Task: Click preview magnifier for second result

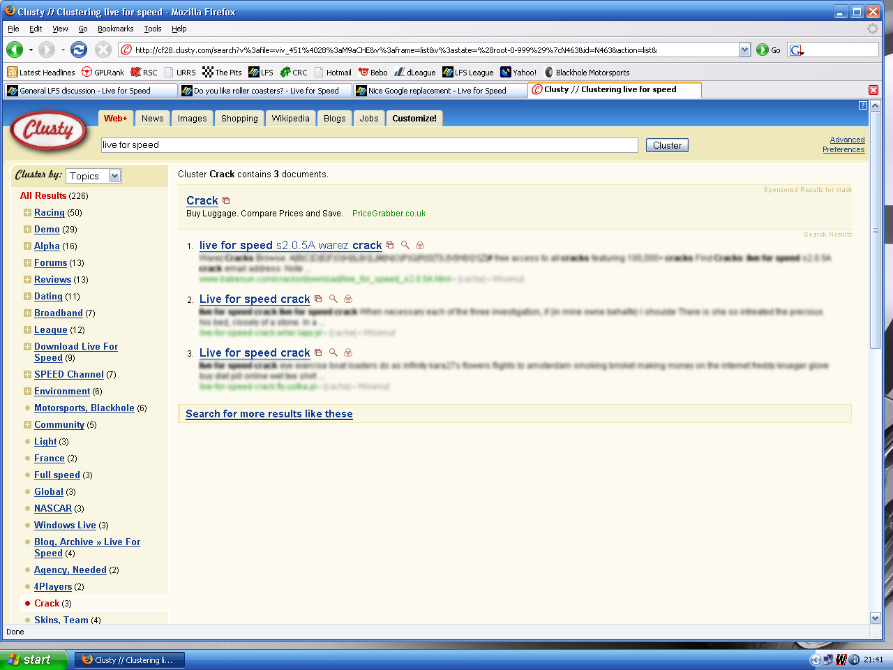Action: coord(333,299)
